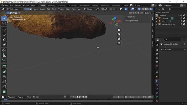Select the Cursor tool

coord(4,23)
